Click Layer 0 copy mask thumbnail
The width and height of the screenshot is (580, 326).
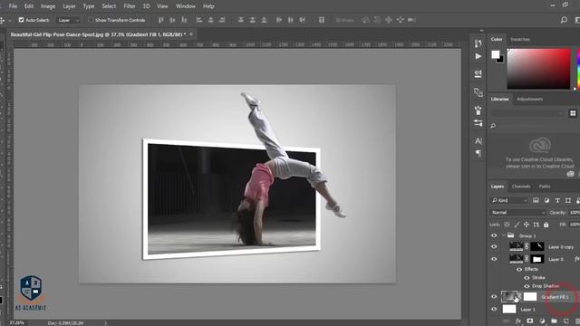tap(537, 246)
